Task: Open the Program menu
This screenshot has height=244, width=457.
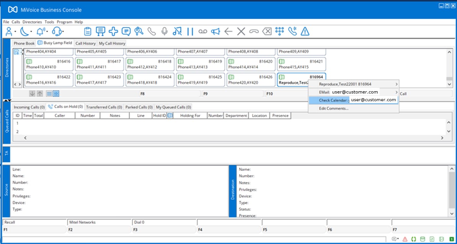Action: 64,22
